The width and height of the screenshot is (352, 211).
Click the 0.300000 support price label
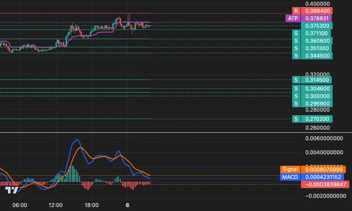[x=317, y=96]
